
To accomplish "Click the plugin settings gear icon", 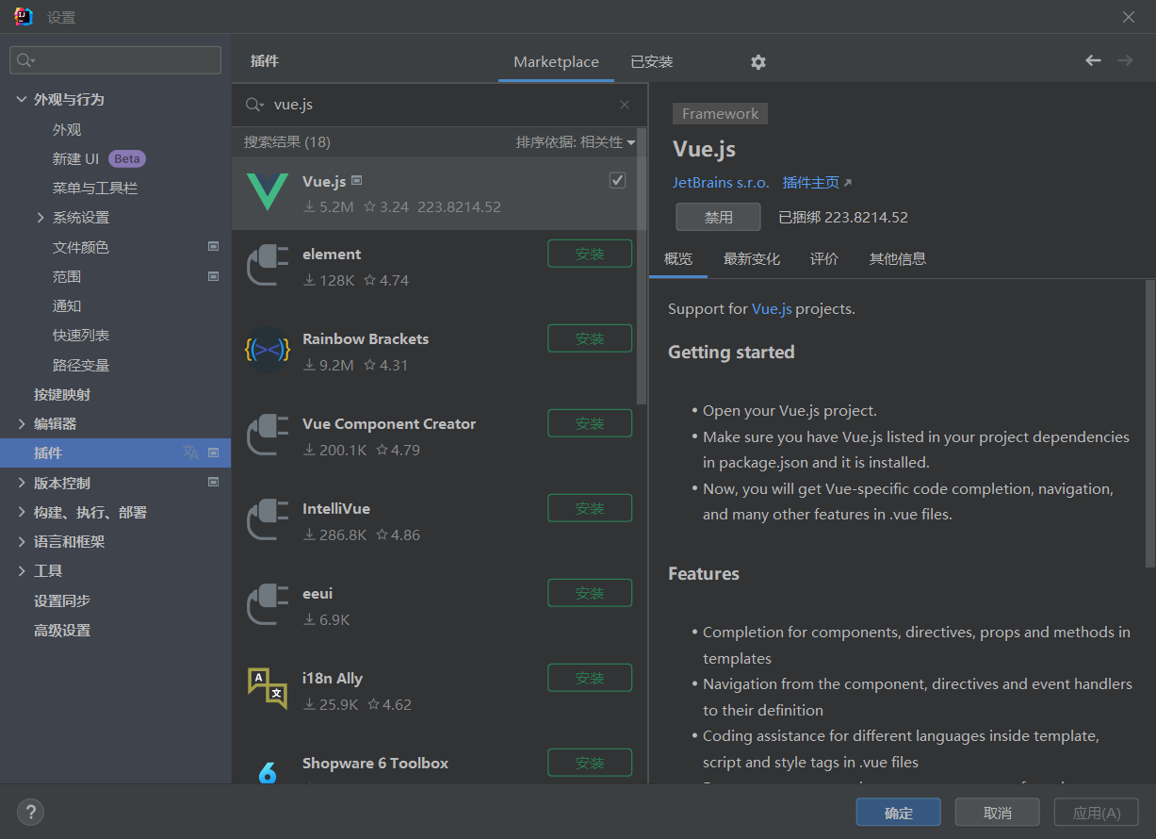I will point(758,62).
